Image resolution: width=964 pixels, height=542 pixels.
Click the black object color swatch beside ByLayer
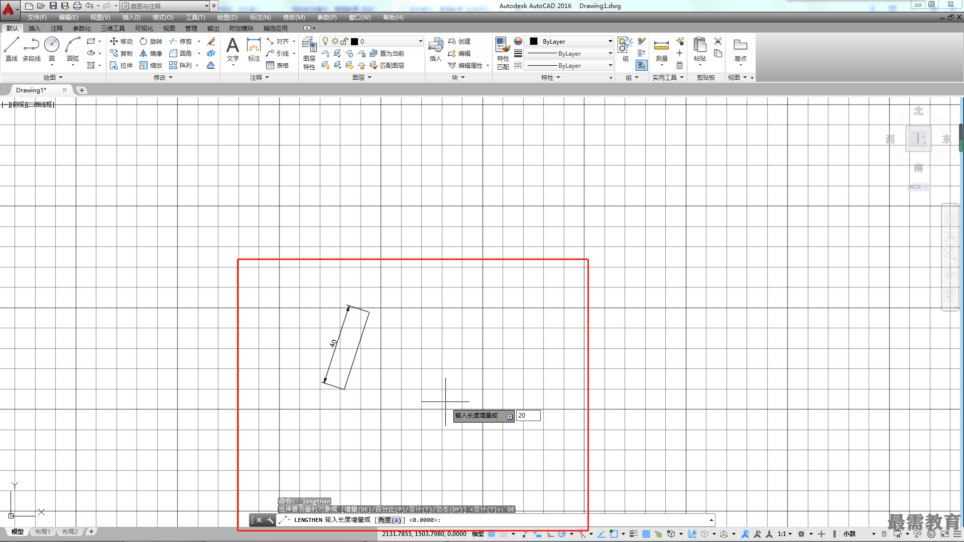pos(534,41)
